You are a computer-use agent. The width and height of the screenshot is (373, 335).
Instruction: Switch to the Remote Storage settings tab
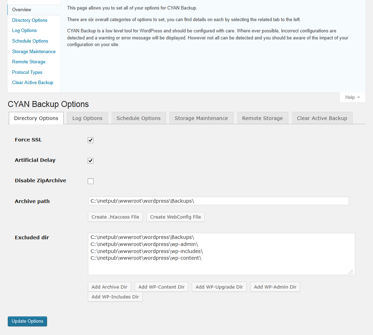[262, 118]
